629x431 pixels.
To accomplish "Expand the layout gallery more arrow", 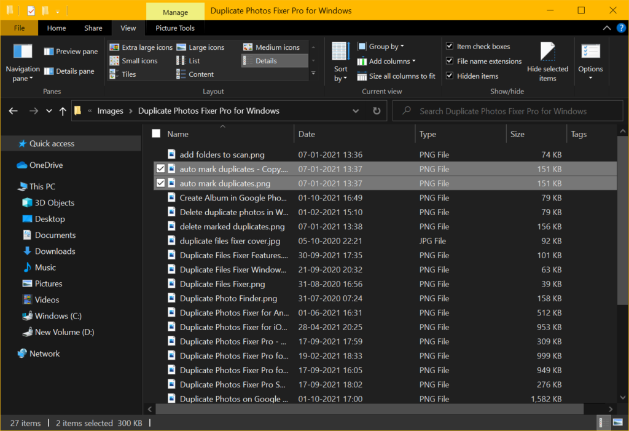I will click(313, 74).
